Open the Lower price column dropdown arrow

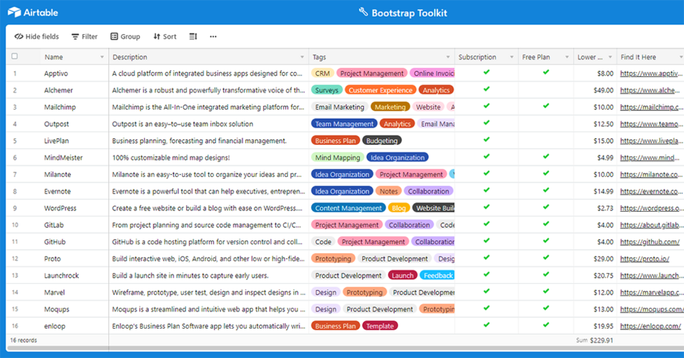(610, 57)
